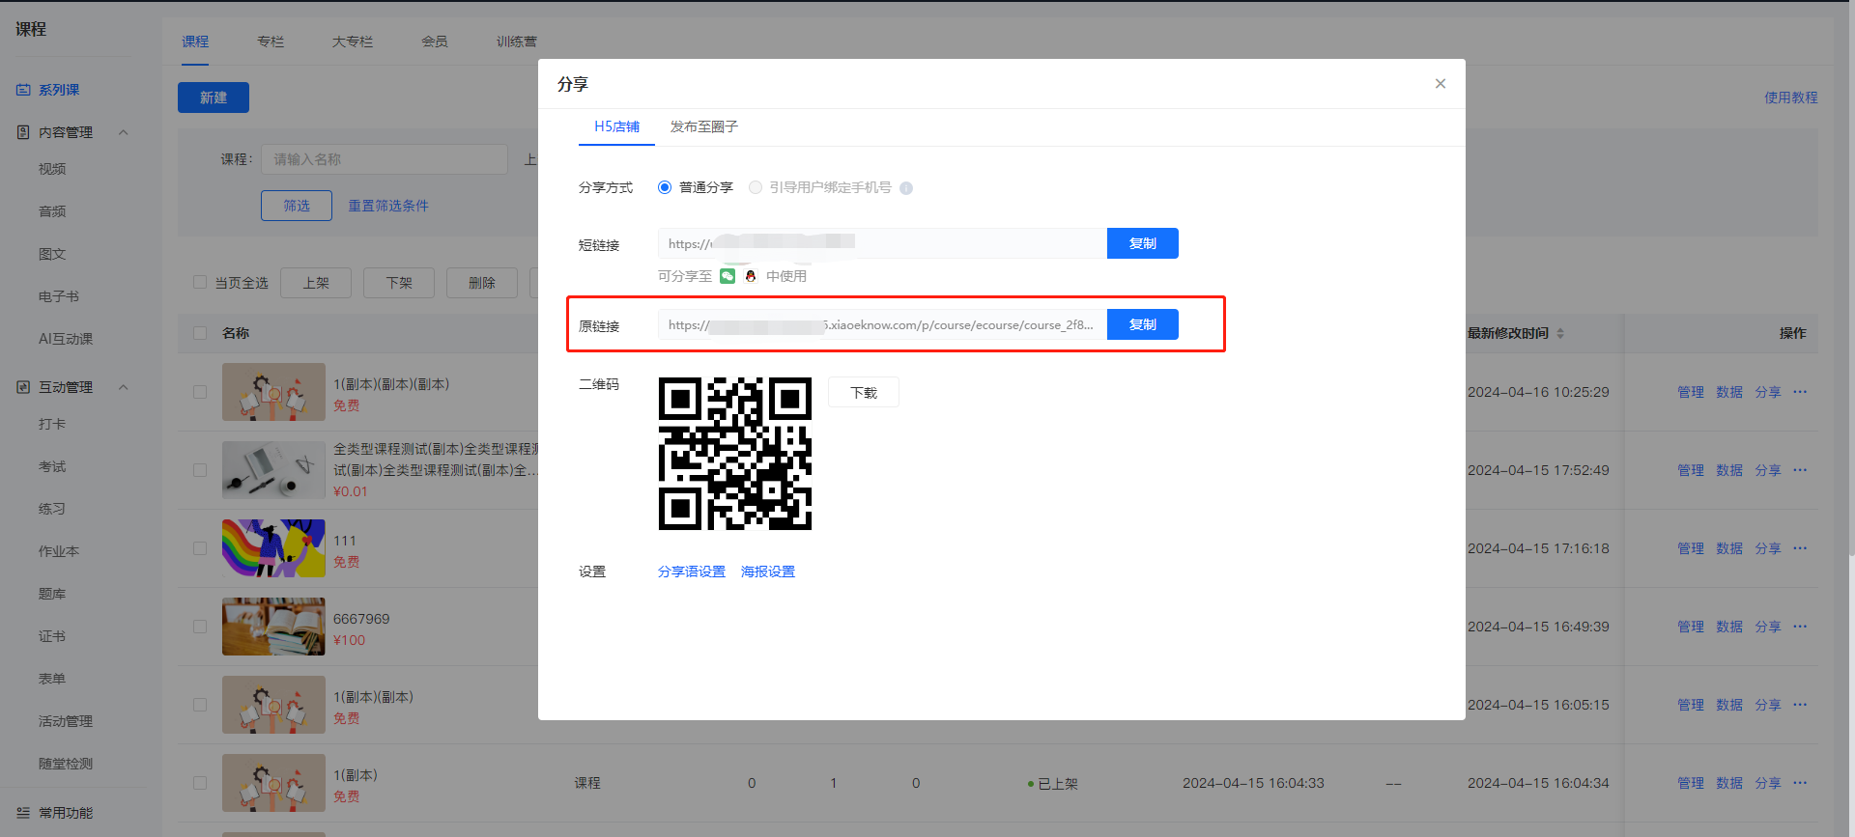
Task: Open 题库 in the sidebar
Action: pyautogui.click(x=52, y=594)
